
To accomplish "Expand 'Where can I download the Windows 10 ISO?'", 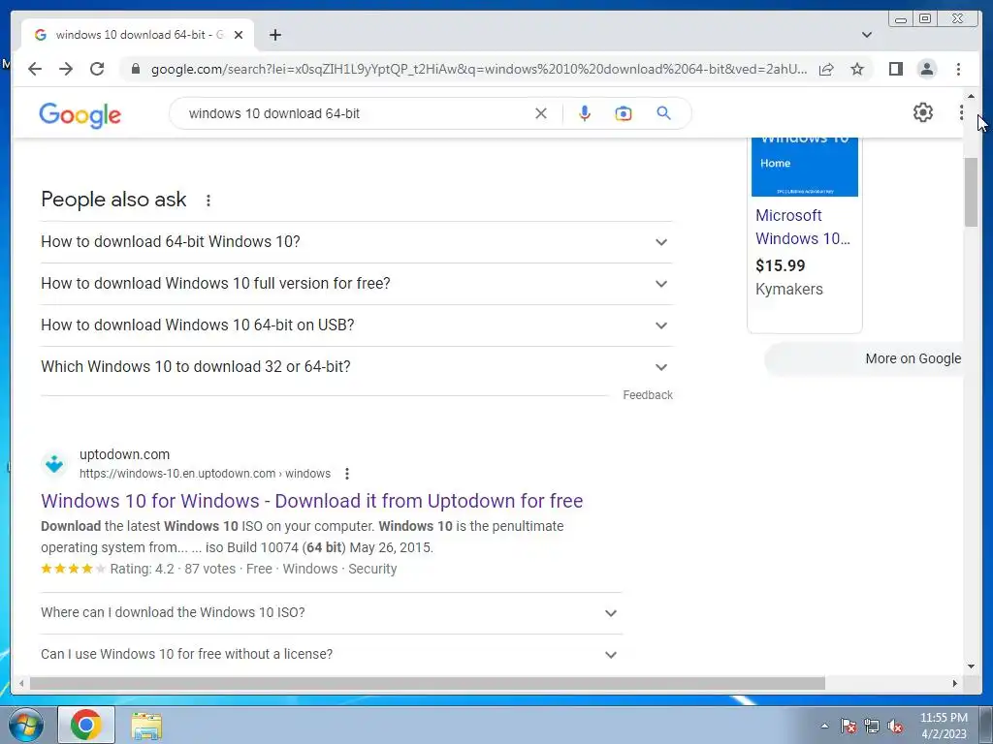I will (332, 612).
